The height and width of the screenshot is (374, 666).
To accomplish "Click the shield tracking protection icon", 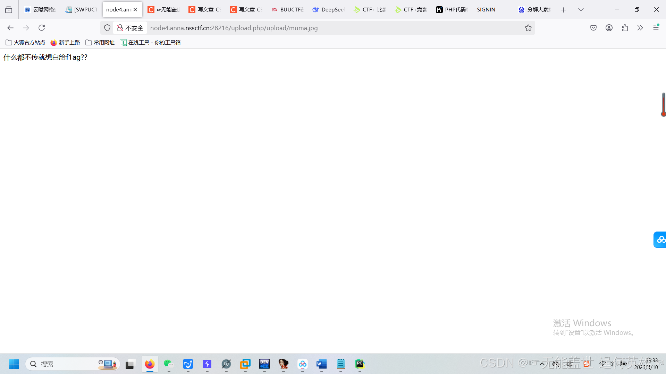I will coord(107,28).
